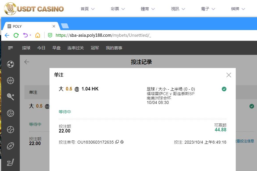Screen dimensions: 257x171
Task: Click the 等待中 status in dialog
Action: coord(65,112)
